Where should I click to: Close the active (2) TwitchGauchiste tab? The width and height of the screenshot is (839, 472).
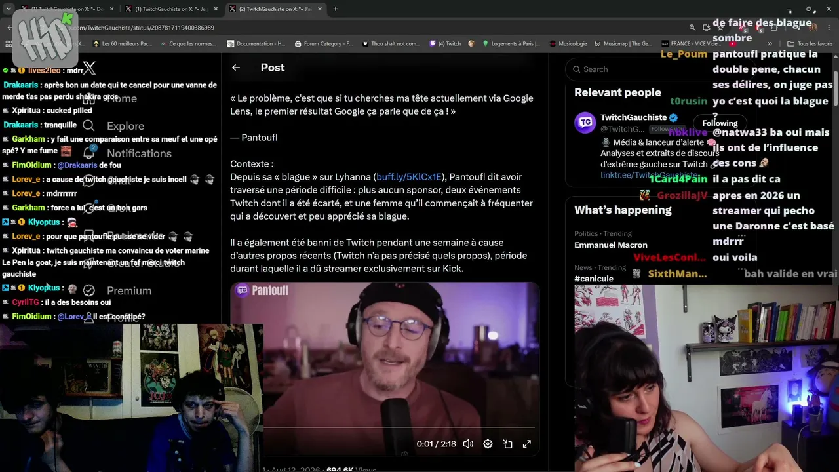[x=320, y=9]
